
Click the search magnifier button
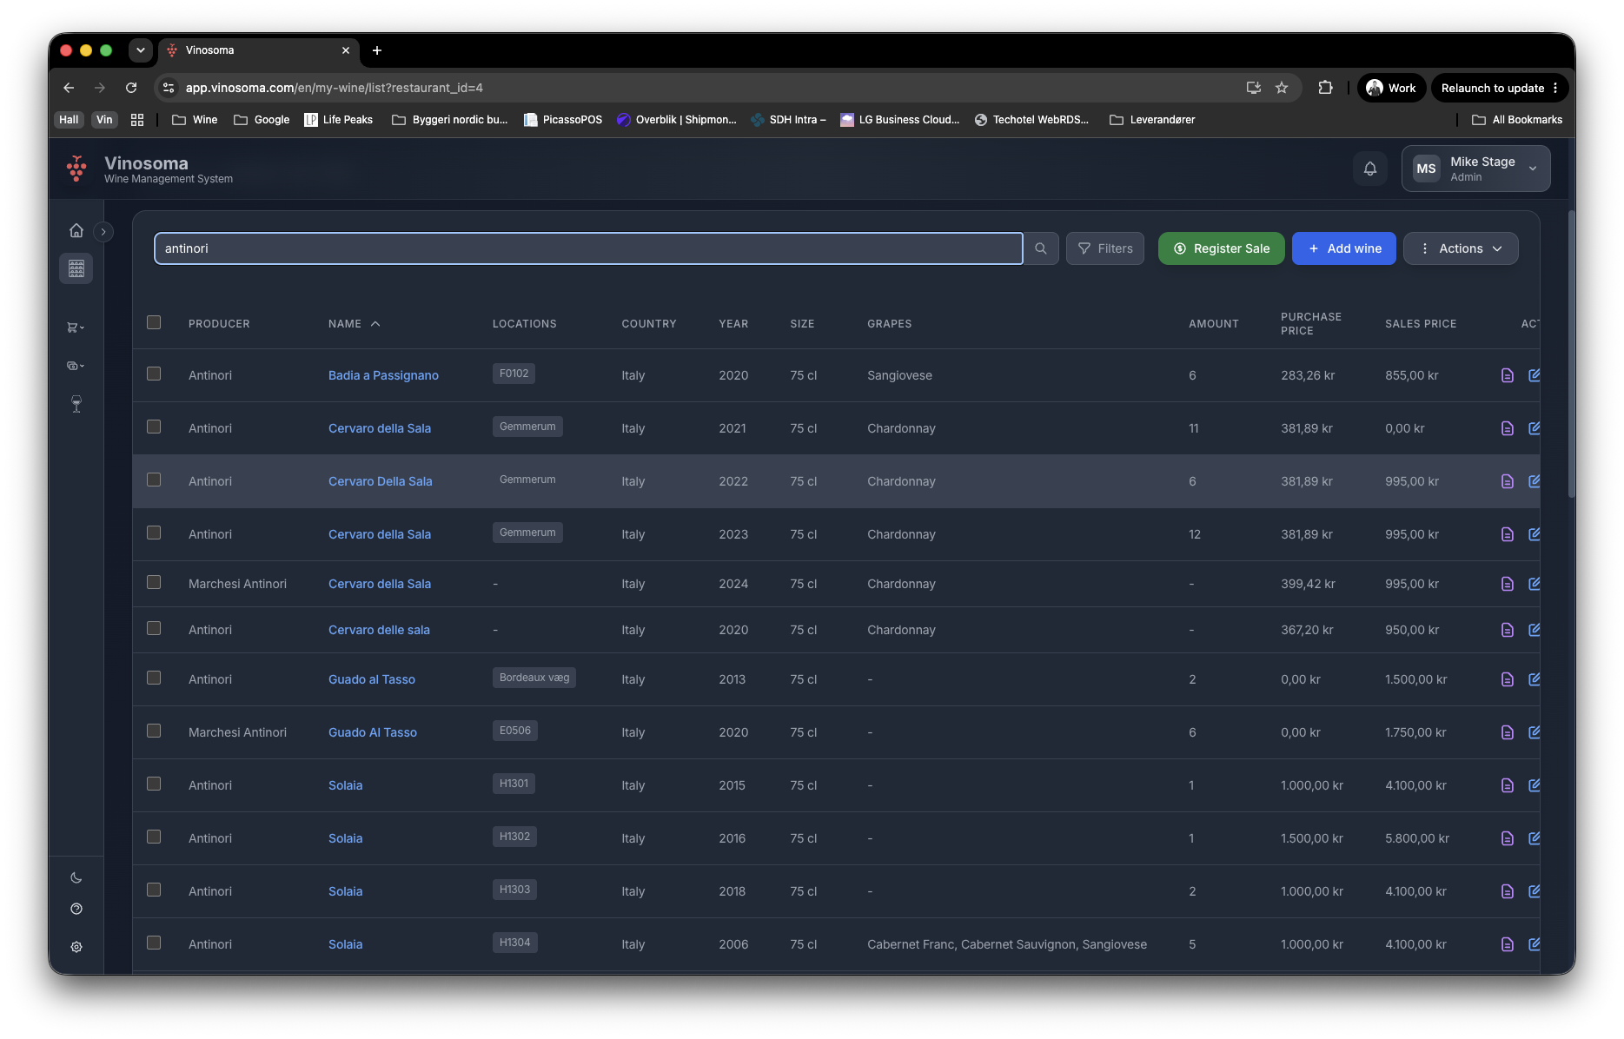pyautogui.click(x=1041, y=248)
